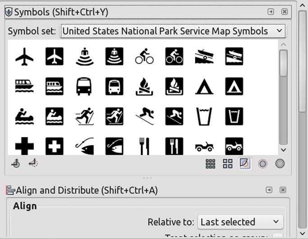This screenshot has width=308, height=239.
Task: Click the boat launch ramp symbol without background
Action: (204, 57)
